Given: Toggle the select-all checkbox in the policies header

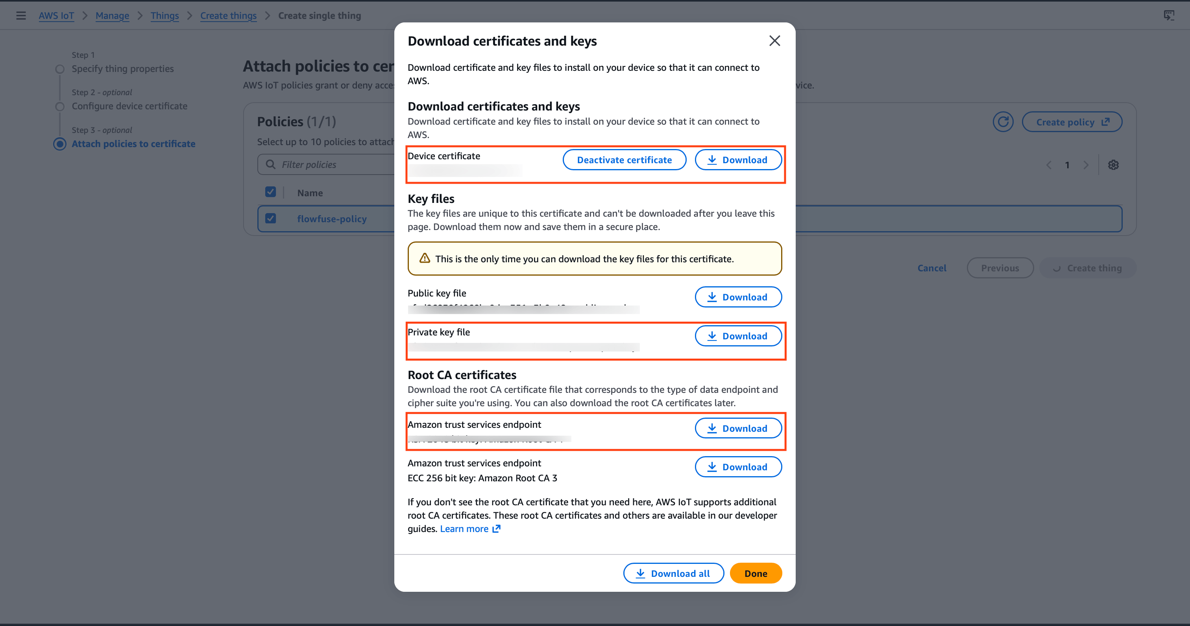Looking at the screenshot, I should coord(271,191).
